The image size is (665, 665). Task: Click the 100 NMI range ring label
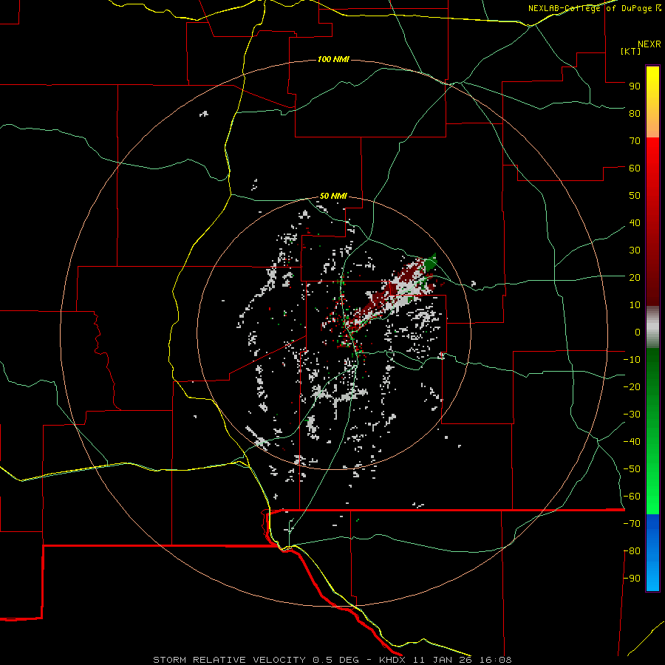coord(333,59)
